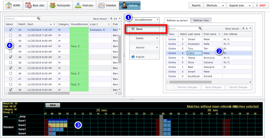Click Save layout in match list
Image resolution: width=270 pixels, height=138 pixels.
click(x=100, y=19)
